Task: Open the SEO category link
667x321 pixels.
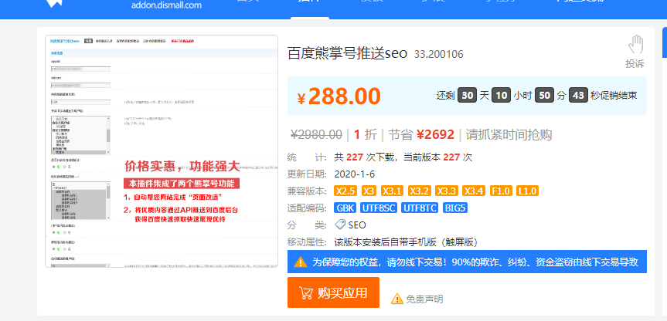Action: (357, 225)
